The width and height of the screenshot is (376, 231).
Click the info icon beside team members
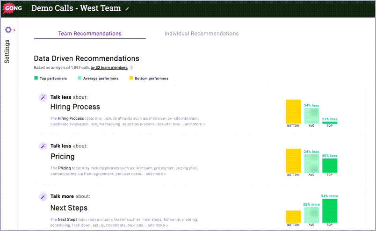click(x=131, y=67)
